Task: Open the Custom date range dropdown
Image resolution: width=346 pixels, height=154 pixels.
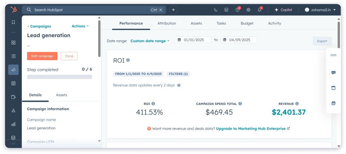Action: click(150, 41)
